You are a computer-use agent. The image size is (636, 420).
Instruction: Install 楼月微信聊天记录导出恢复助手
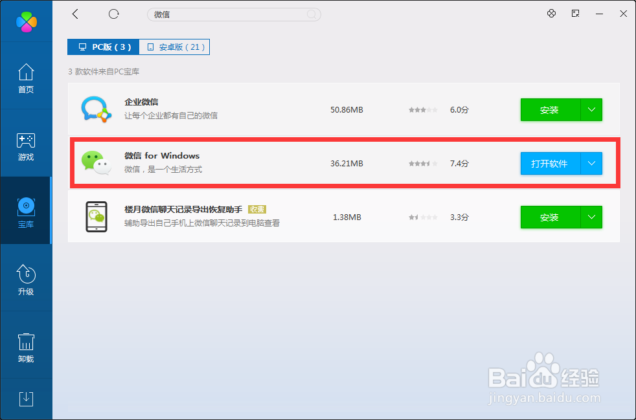[550, 217]
